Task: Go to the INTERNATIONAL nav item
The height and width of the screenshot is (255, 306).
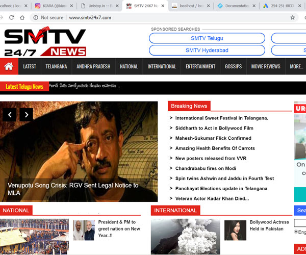Action: (162, 66)
